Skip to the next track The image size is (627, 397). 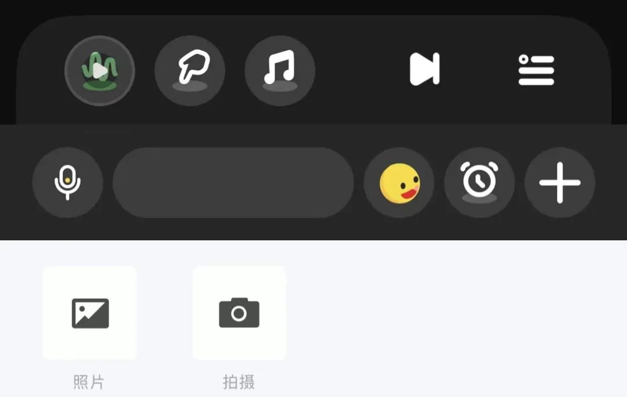[424, 68]
